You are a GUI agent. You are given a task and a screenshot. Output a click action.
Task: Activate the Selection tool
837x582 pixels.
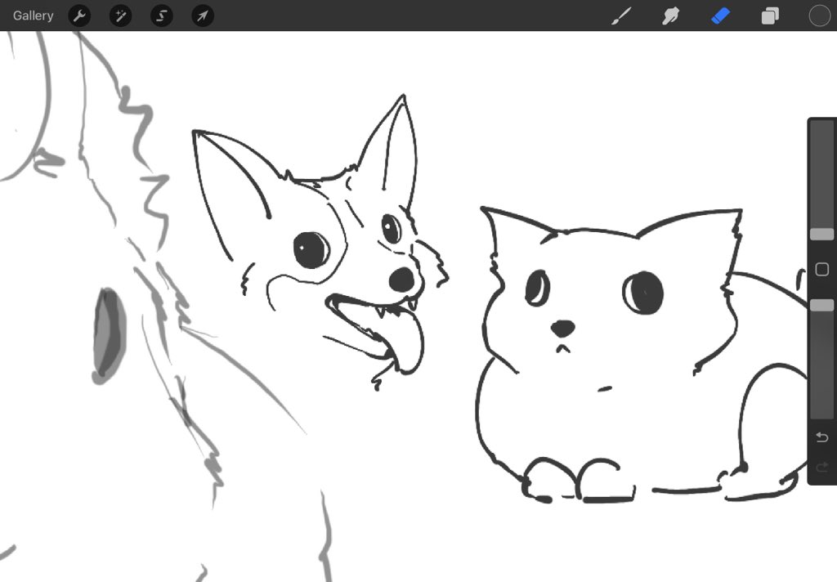(162, 16)
